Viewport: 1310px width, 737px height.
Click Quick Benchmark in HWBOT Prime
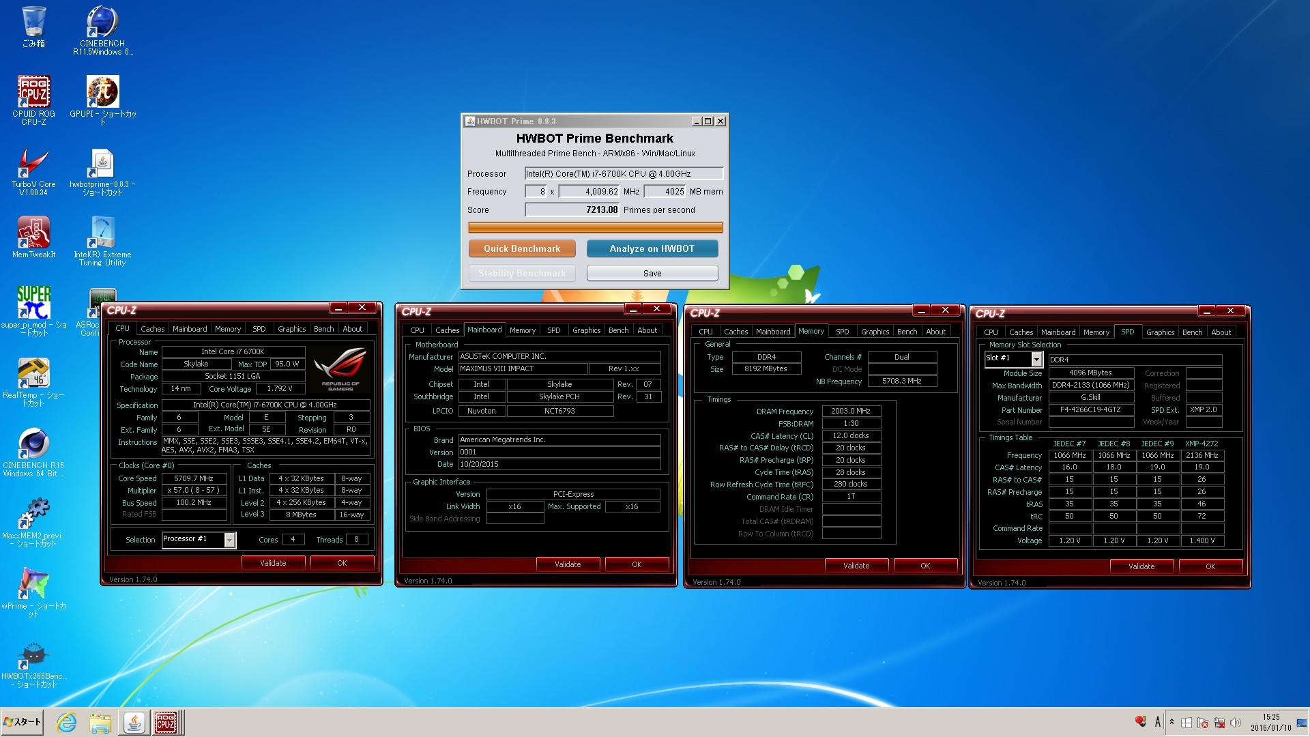pos(522,248)
